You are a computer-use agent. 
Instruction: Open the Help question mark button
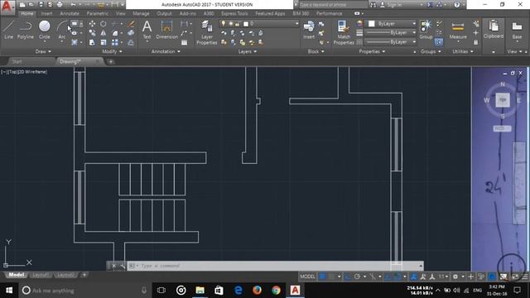point(457,5)
